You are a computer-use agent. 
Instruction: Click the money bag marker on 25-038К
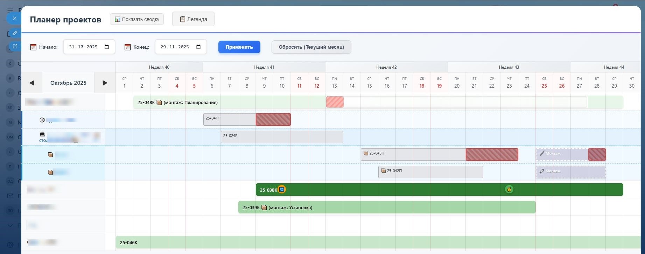coord(509,190)
